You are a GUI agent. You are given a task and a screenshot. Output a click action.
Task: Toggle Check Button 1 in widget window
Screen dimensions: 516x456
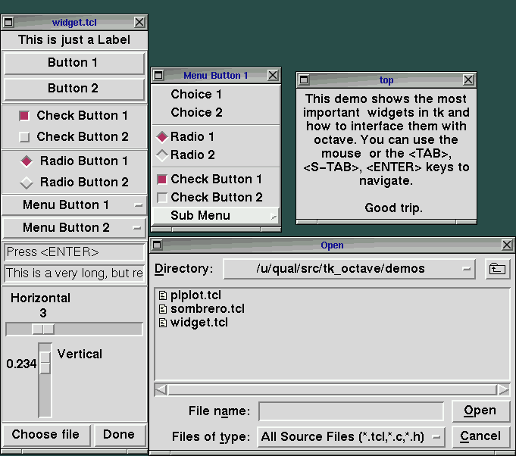[24, 116]
